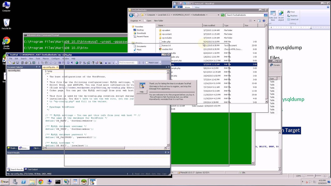Screen dimensions: 331x186
Task: Click the Search footballwebsite box
Action: pyautogui.click(x=245, y=15)
